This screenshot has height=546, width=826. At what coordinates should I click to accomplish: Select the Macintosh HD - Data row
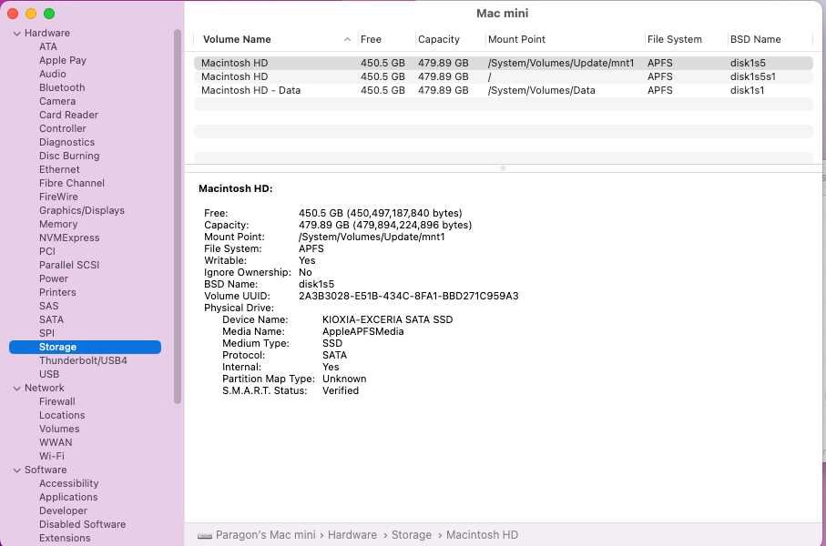(x=503, y=91)
